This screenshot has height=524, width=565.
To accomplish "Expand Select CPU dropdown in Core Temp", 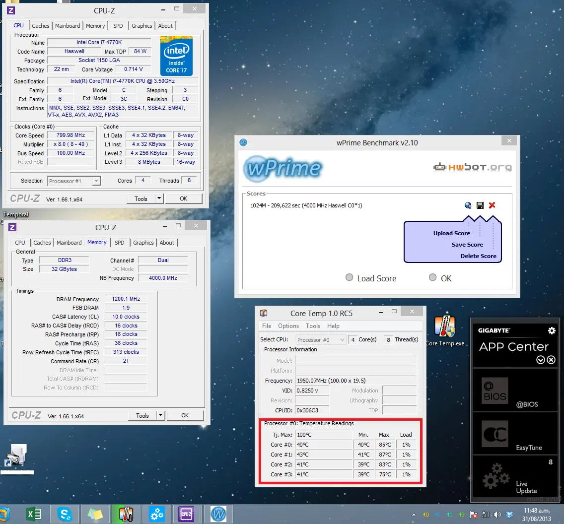I will 341,340.
